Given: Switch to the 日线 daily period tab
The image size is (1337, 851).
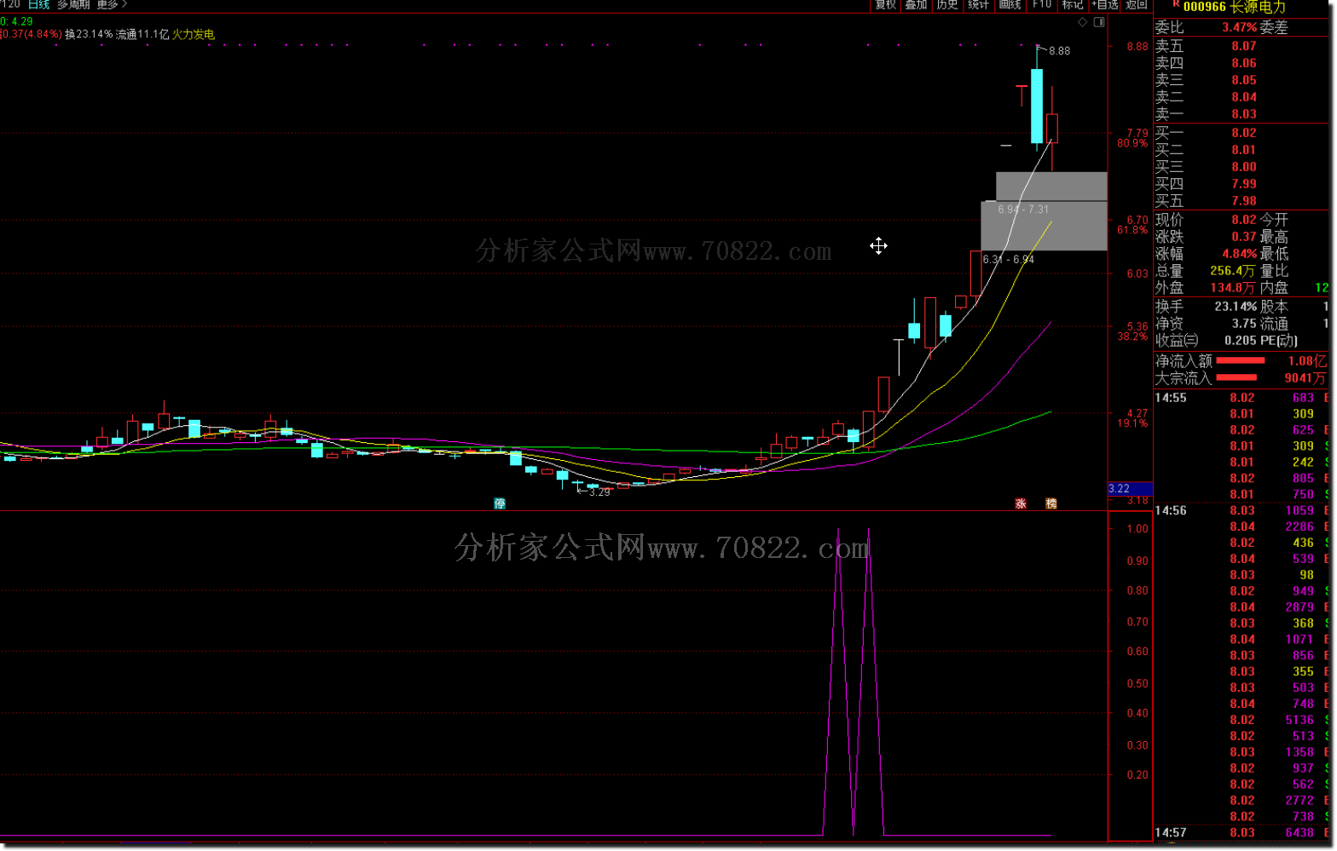Looking at the screenshot, I should [38, 5].
